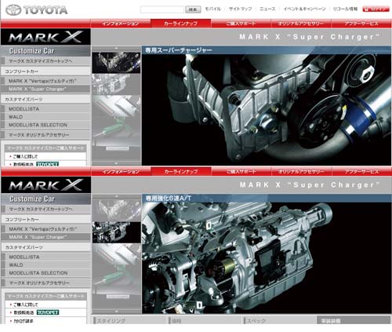Select the faded green parts thumbnail on the supercharger page
The width and height of the screenshot is (392, 332).
[116, 127]
